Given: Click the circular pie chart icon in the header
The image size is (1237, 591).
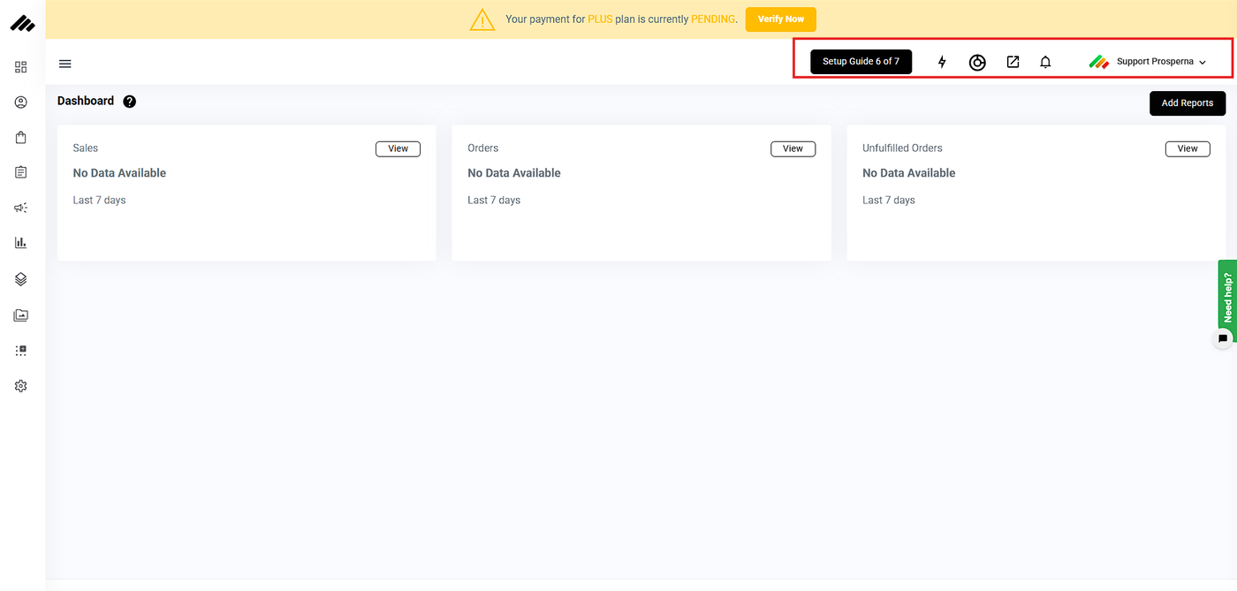Looking at the screenshot, I should click(977, 62).
